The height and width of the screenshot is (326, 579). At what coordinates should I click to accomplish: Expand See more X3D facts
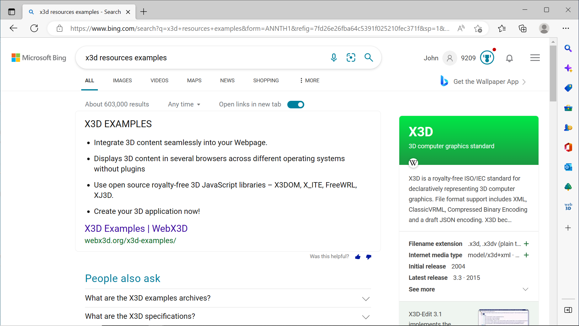click(x=469, y=289)
